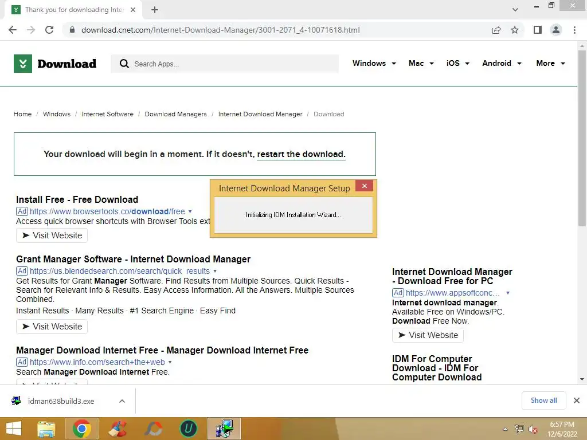Viewport: 587px width, 440px height.
Task: Expand the Mac navigation menu
Action: [421, 63]
